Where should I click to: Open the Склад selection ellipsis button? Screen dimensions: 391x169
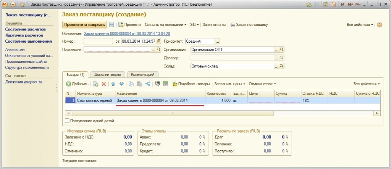coord(276,66)
